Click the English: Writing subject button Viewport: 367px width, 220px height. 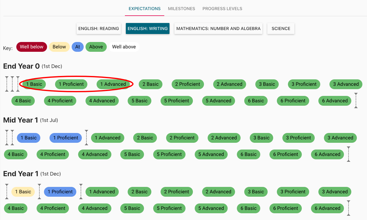point(147,28)
